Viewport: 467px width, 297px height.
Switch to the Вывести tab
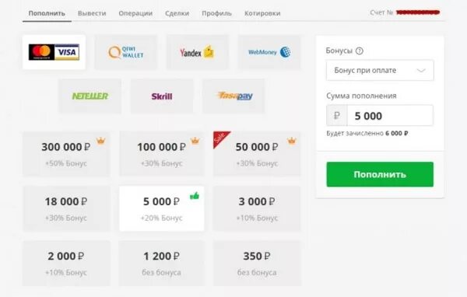coord(92,13)
